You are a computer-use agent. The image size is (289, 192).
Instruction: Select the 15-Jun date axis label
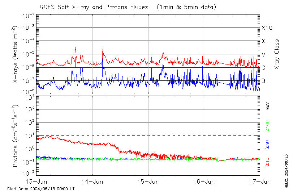point(148,181)
